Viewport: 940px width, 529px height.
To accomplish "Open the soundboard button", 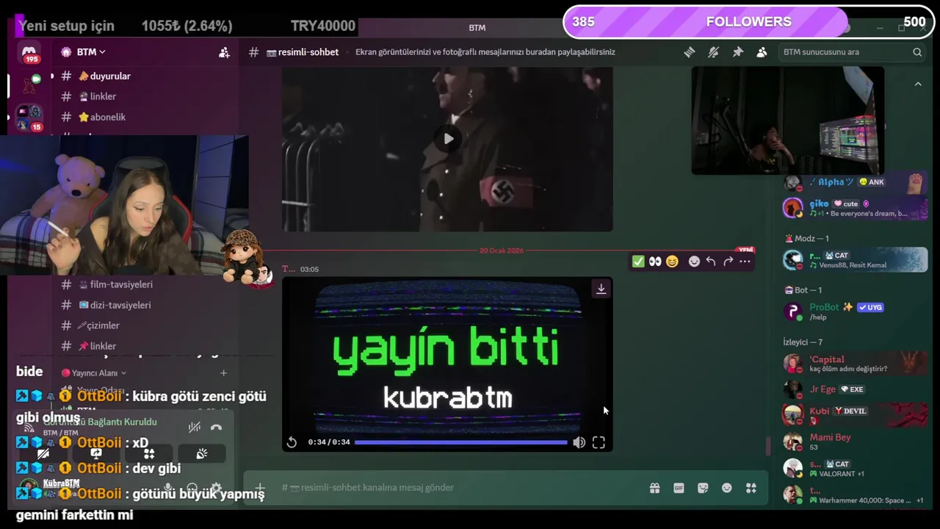I will point(202,453).
